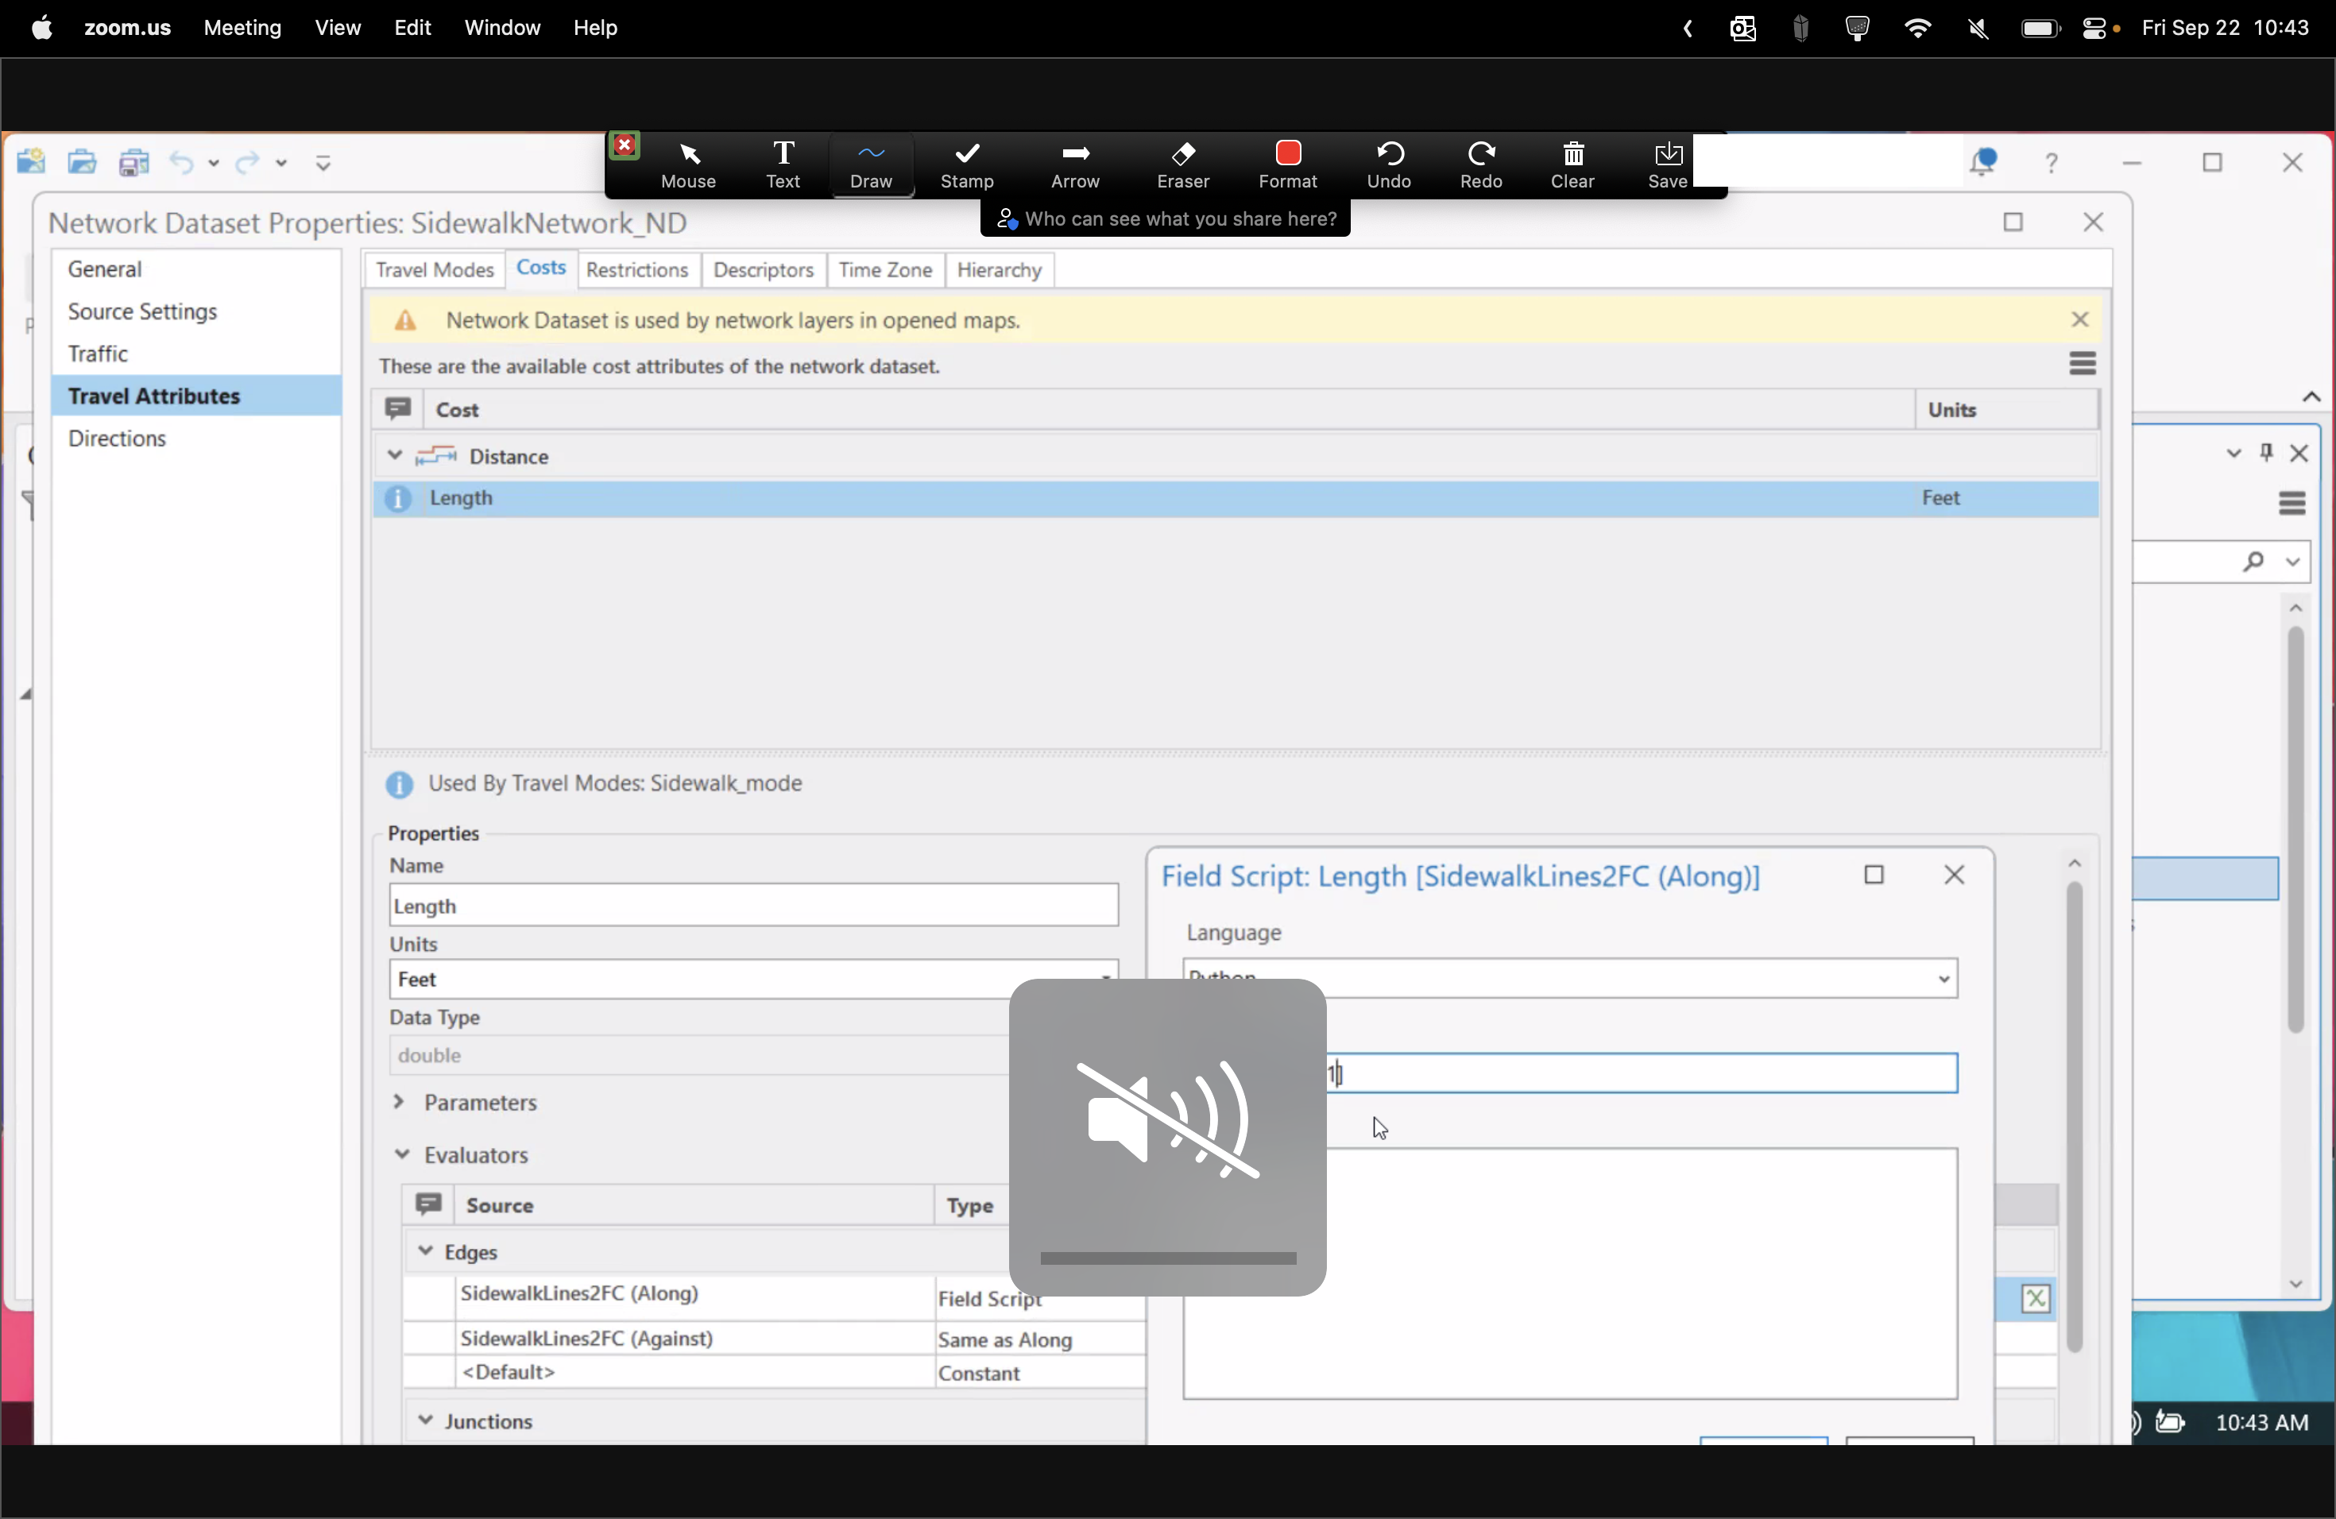Toggle the Draw annotation tool
The width and height of the screenshot is (2336, 1519).
click(871, 164)
